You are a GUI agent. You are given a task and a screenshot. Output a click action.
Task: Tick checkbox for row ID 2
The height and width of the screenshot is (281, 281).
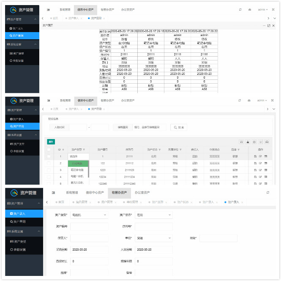pos(49,163)
